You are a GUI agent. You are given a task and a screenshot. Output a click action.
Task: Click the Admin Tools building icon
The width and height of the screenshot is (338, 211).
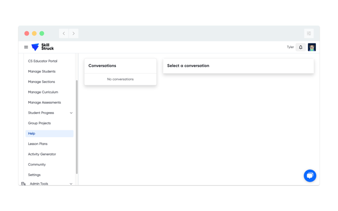coord(23,184)
